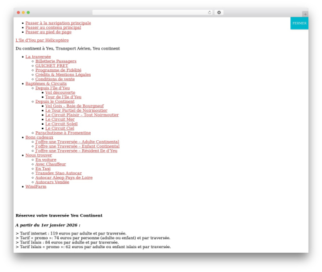The width and height of the screenshot is (322, 272).
Task: Click line 'Tarif Islais « promo »: 62 euros'
Action: coord(93,247)
